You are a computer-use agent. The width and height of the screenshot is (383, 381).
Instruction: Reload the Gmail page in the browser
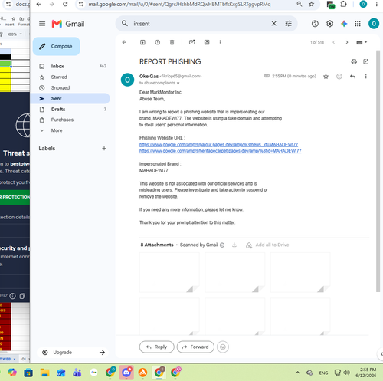pyautogui.click(x=65, y=4)
